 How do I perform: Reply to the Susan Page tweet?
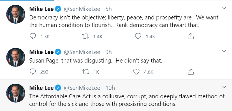pyautogui.click(x=33, y=72)
